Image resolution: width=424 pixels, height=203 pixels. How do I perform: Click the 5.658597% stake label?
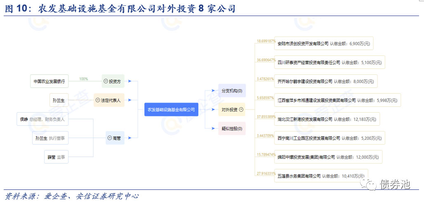(x=265, y=98)
